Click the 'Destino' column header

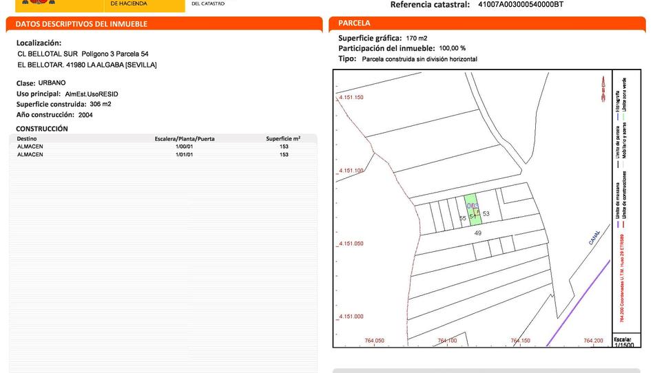[28, 138]
